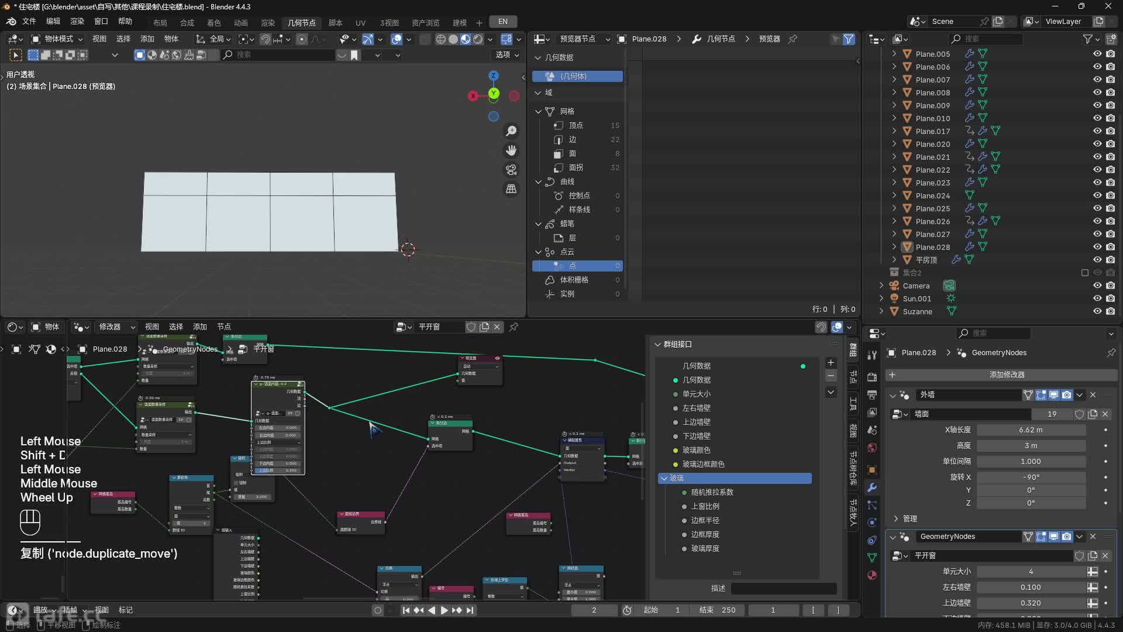Open the World properties tab
The width and height of the screenshot is (1123, 632).
[x=872, y=448]
